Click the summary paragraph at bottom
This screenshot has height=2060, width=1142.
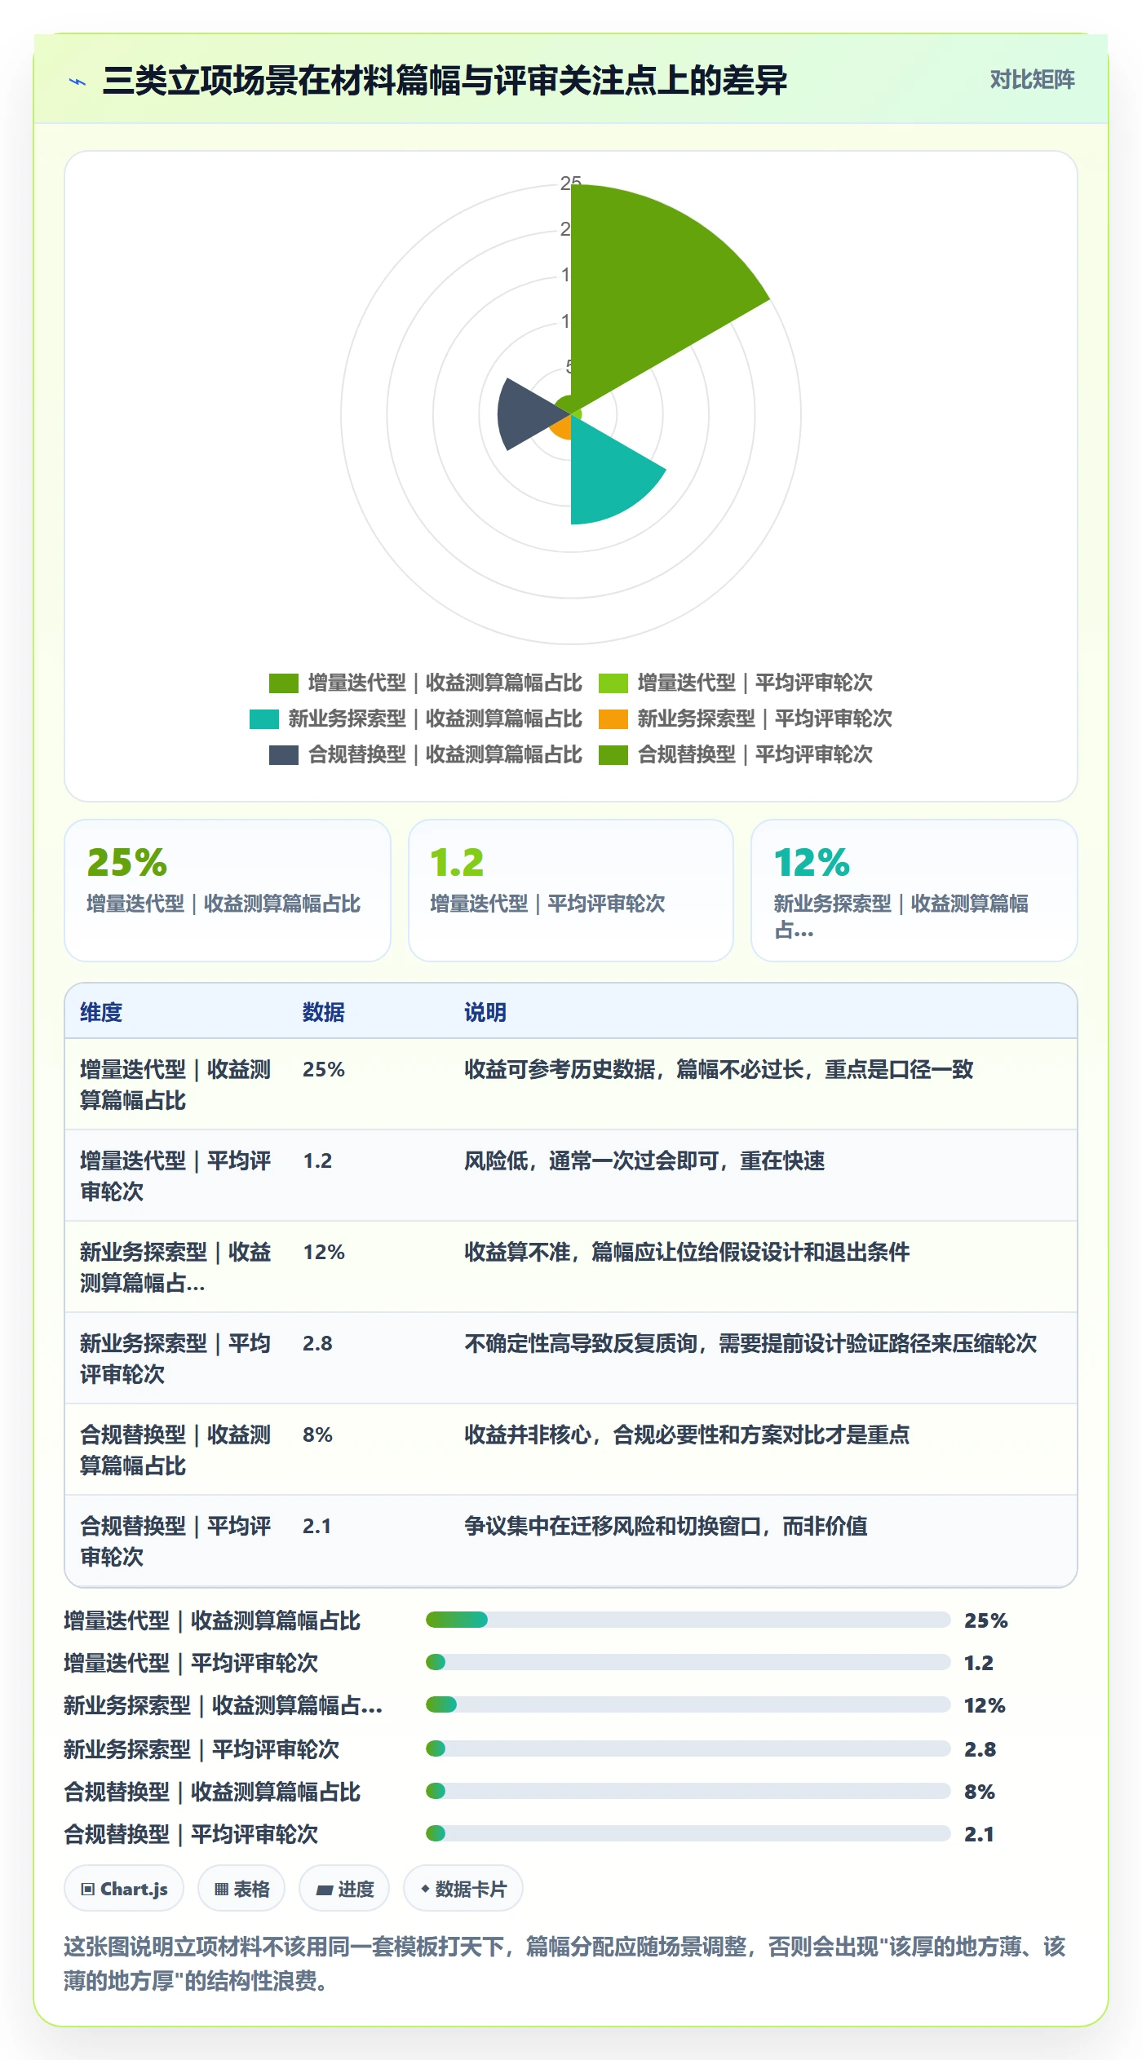coord(564,1964)
